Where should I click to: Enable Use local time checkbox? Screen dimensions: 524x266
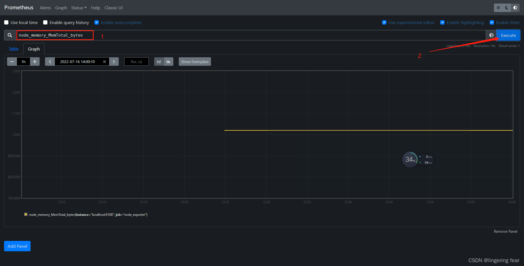[6, 22]
